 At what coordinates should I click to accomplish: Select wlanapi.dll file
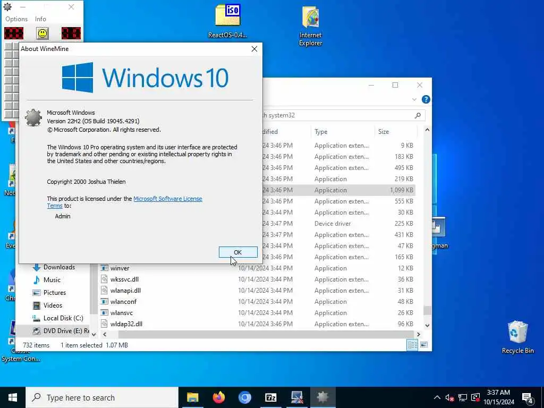pos(125,291)
